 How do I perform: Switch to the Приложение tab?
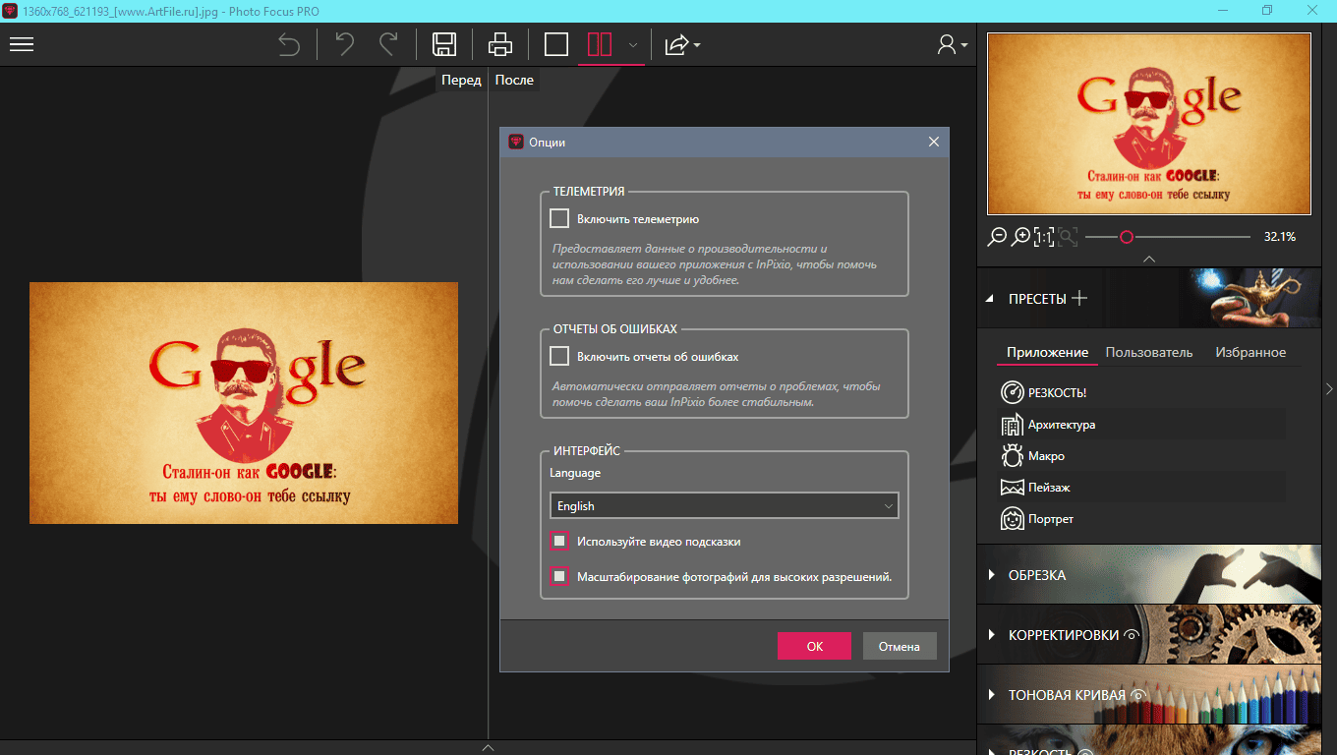point(1047,352)
